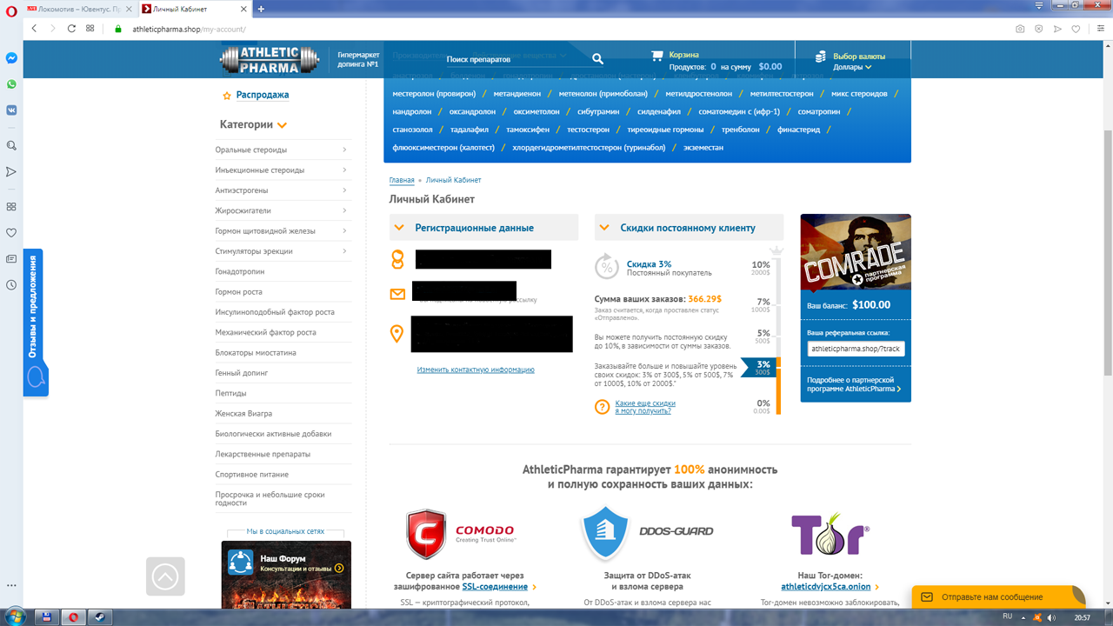The width and height of the screenshot is (1113, 626).
Task: Open WhatsApp from the Opera sidebar
Action: (x=11, y=84)
